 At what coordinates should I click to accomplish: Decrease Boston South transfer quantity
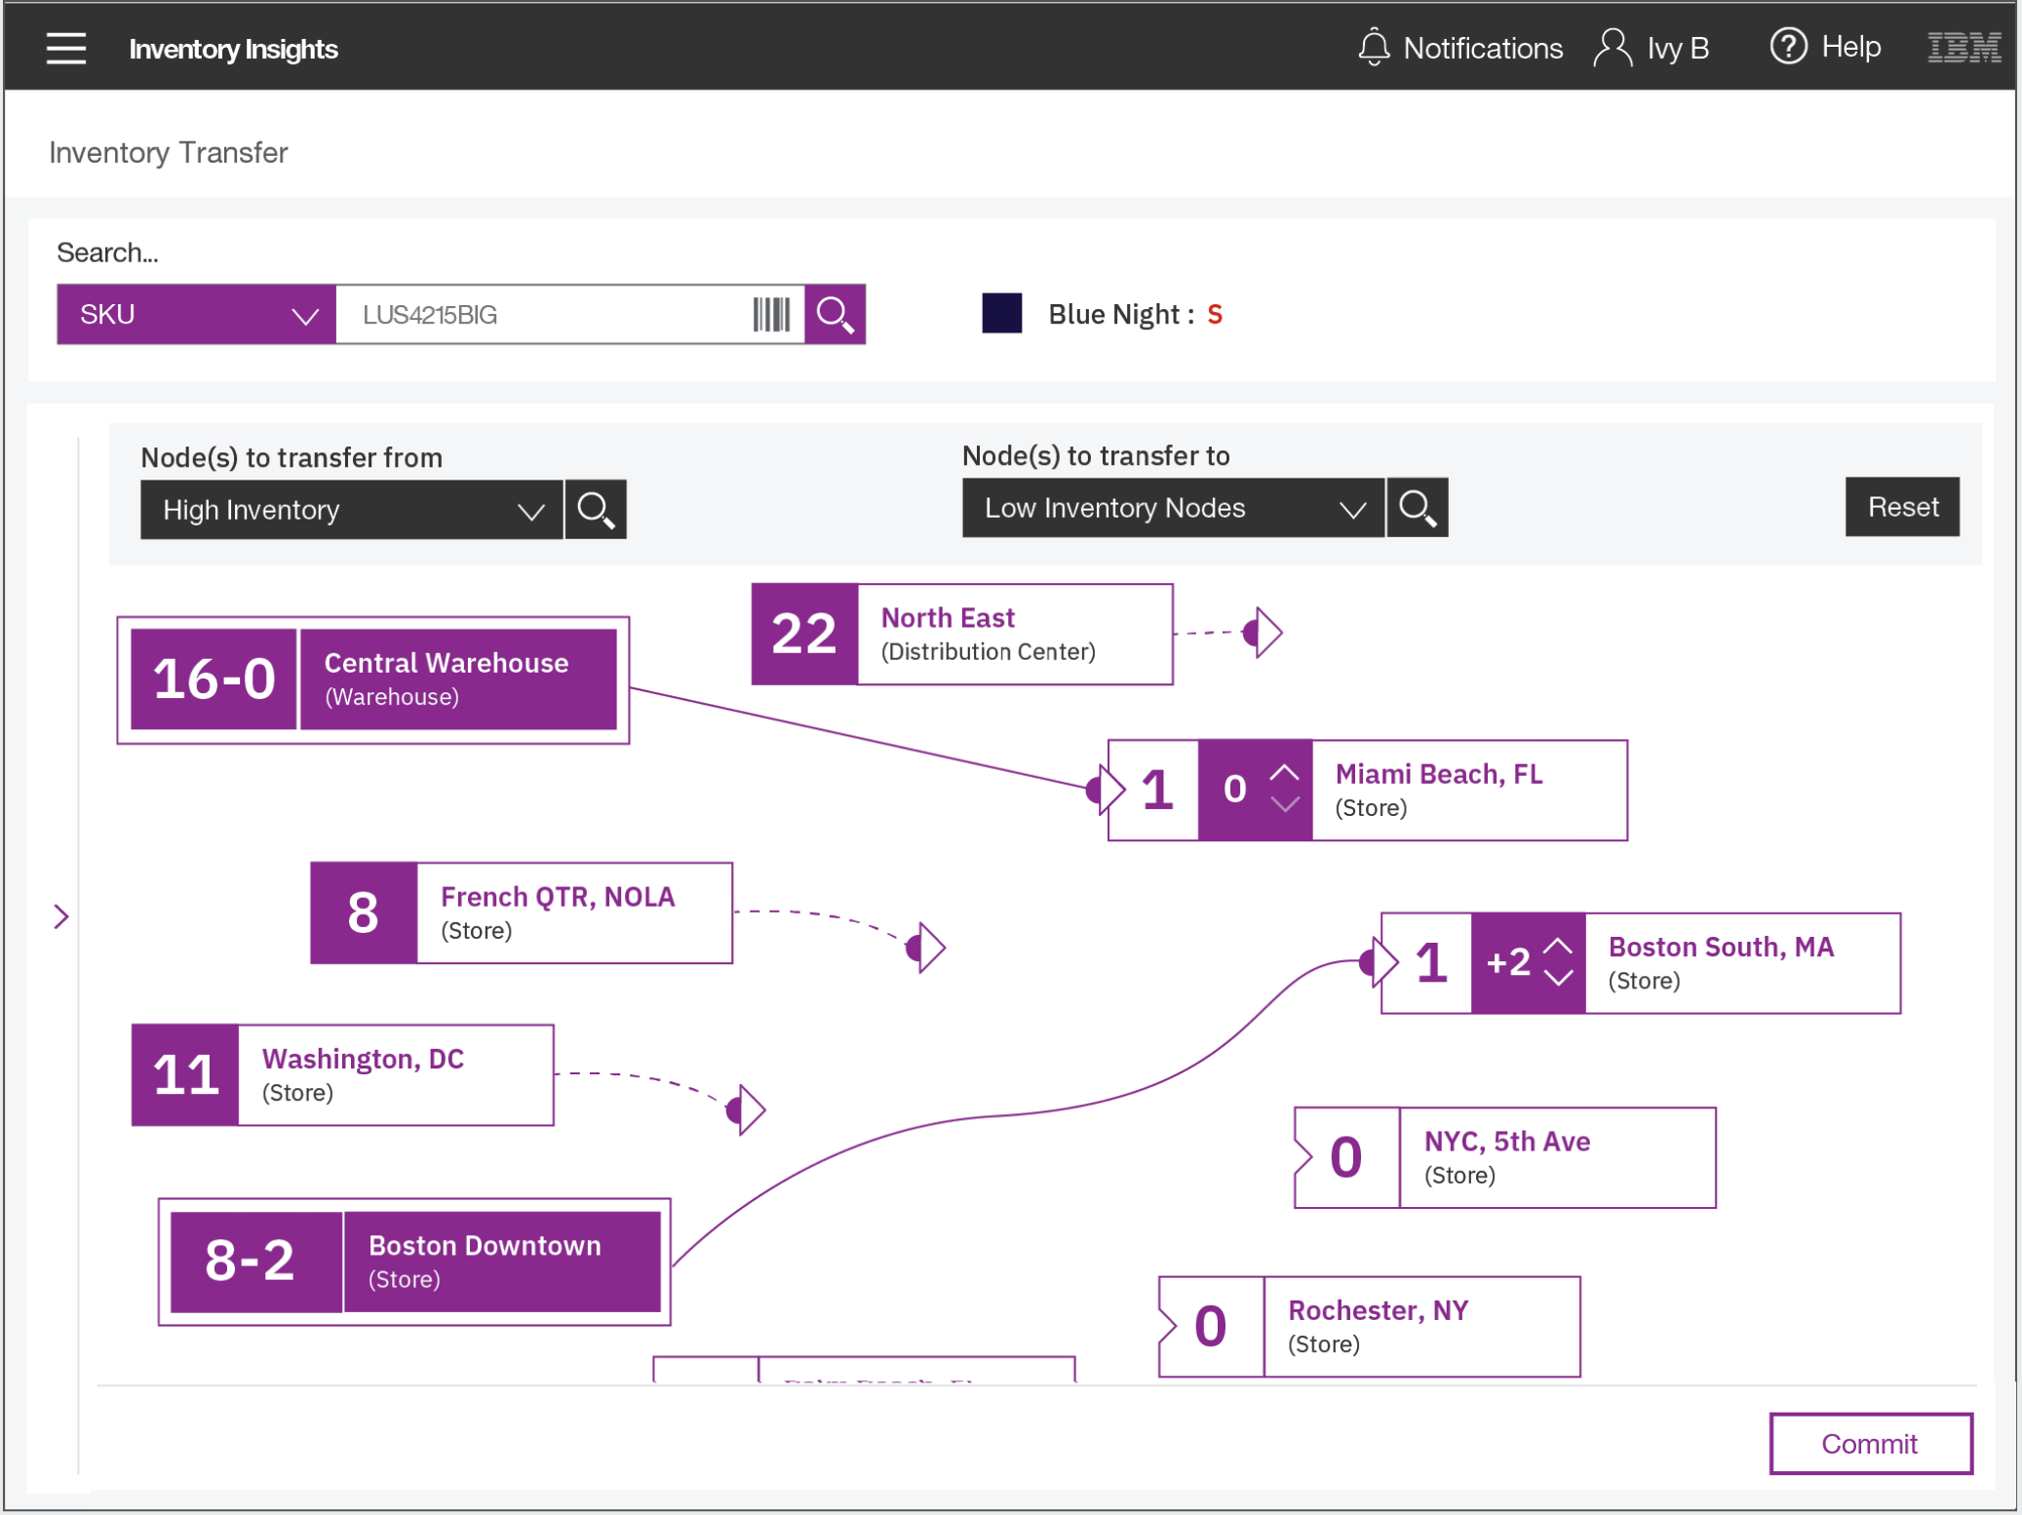(x=1558, y=978)
